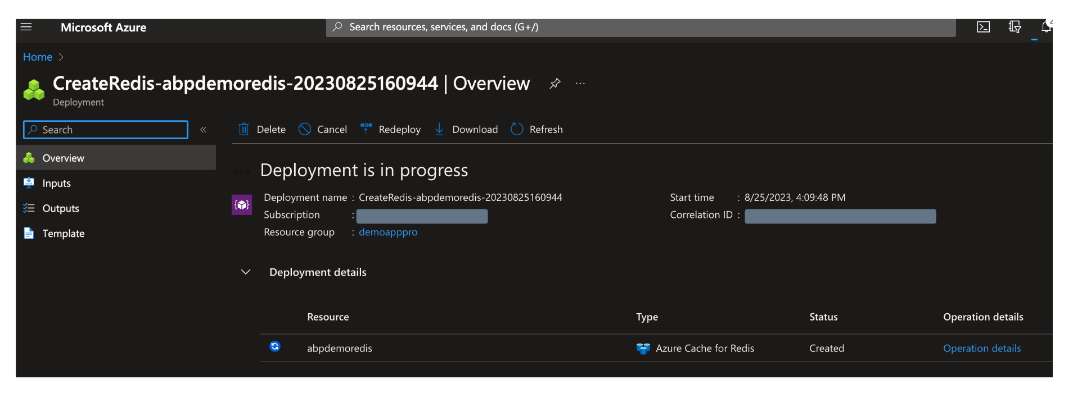1073x403 pixels.
Task: Click the Redeploy icon
Action: 366,129
